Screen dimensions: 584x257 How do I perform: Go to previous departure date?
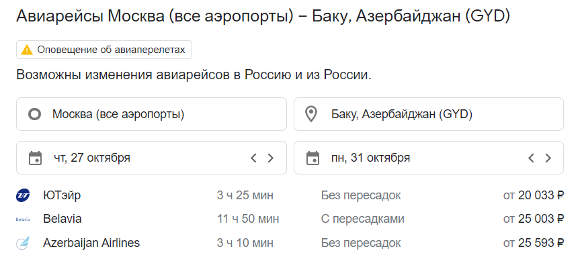coord(253,158)
